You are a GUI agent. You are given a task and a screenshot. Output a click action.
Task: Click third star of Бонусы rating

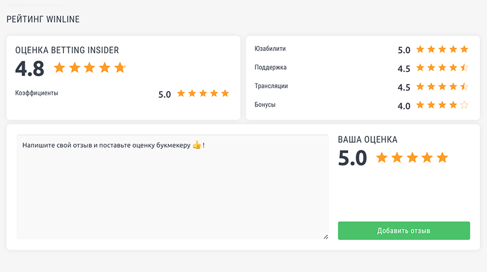pyautogui.click(x=442, y=105)
